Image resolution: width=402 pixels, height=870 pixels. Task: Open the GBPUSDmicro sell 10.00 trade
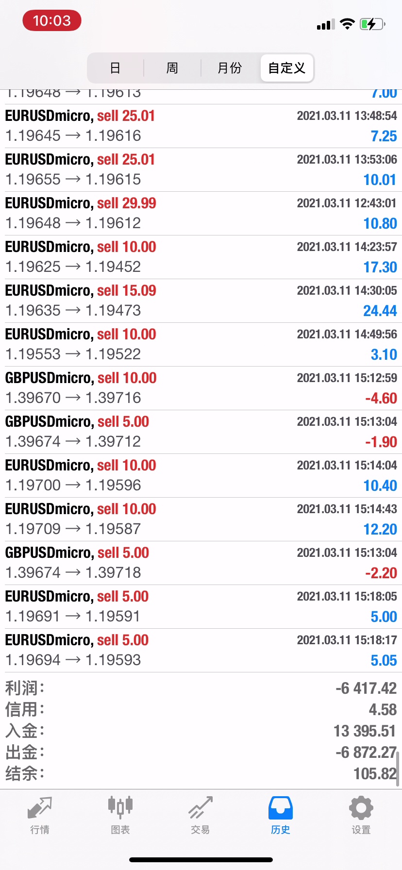click(201, 388)
